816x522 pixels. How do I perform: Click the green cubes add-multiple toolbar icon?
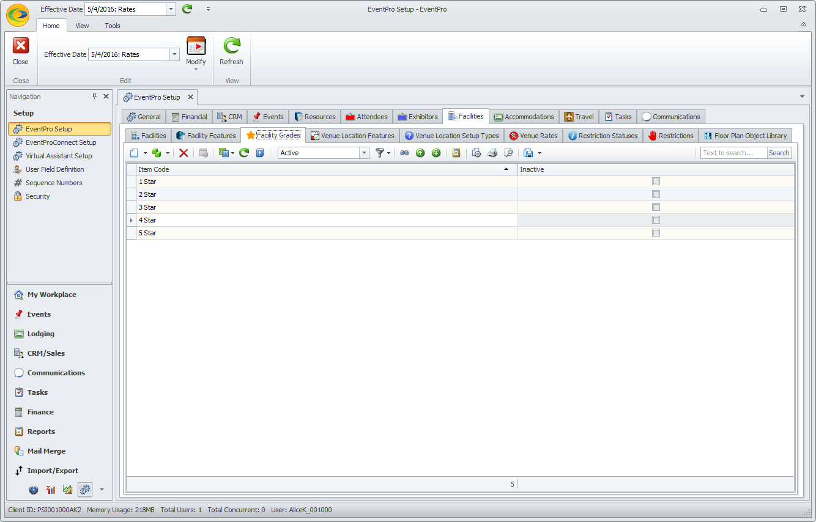[157, 153]
